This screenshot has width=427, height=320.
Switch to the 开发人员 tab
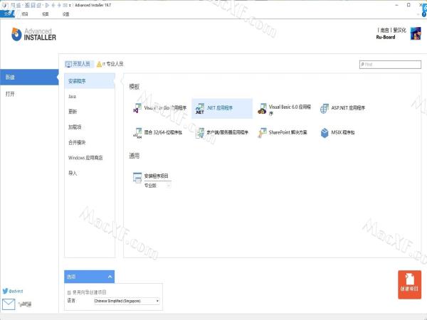coord(79,64)
